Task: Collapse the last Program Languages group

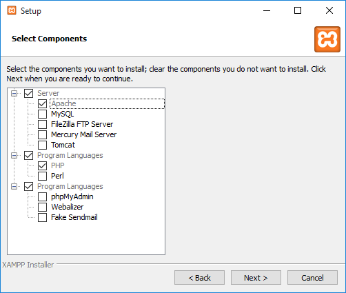Action: tap(14, 186)
